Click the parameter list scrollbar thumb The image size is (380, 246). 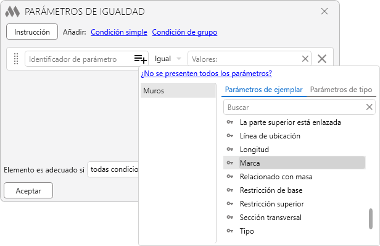click(x=371, y=219)
